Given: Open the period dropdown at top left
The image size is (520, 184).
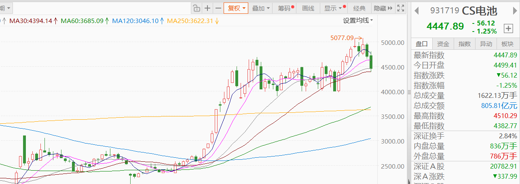Looking at the screenshot, I should (6, 8).
